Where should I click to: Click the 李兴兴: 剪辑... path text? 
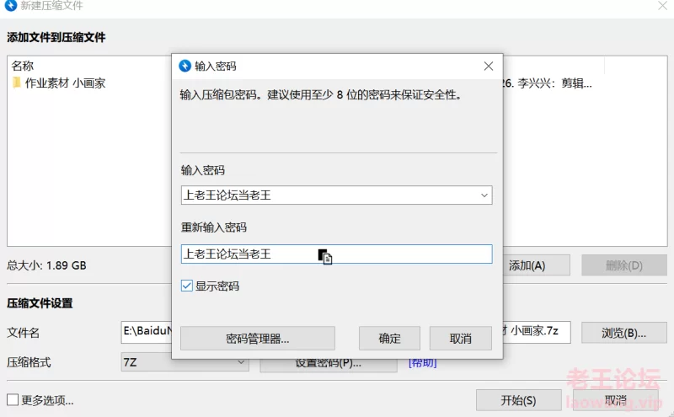[x=554, y=83]
